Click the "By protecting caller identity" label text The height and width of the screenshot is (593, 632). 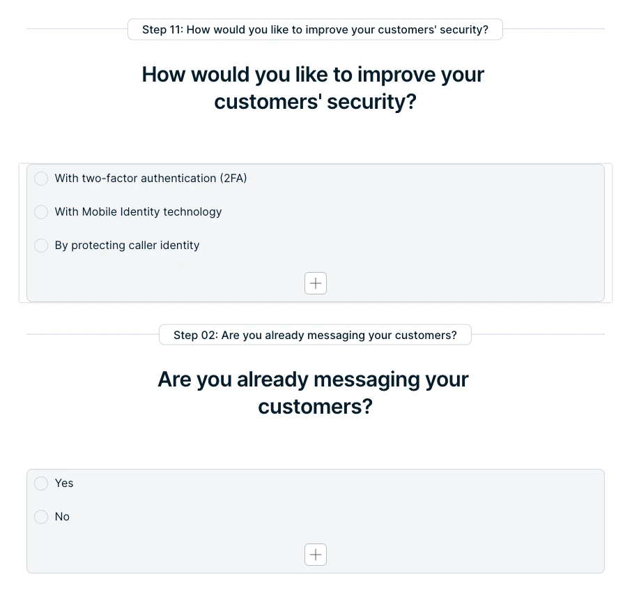[x=127, y=246]
